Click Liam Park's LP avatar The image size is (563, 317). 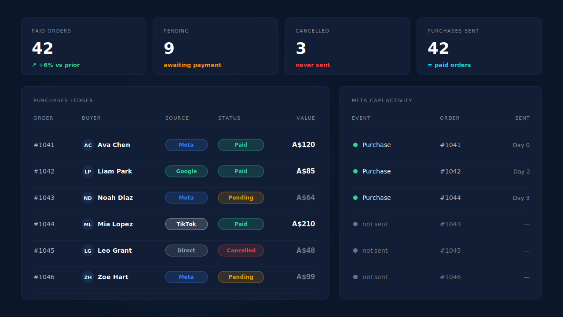coord(88,171)
